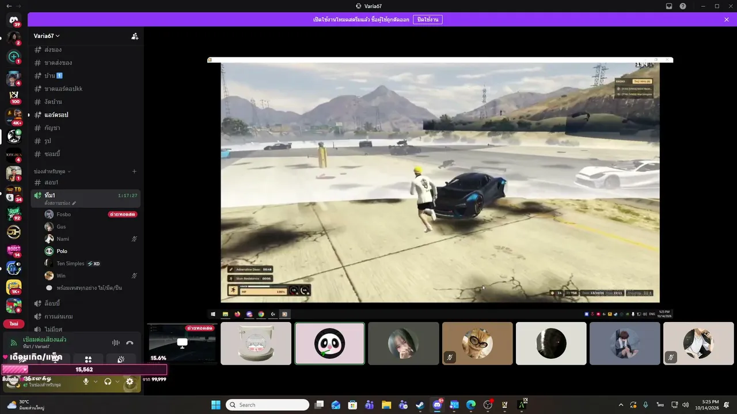Disconnect from voice with the hang-up icon
Image resolution: width=737 pixels, height=414 pixels.
tap(130, 343)
